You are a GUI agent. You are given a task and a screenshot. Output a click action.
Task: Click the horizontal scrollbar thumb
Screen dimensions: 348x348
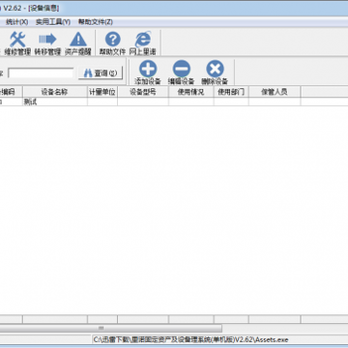[x=110, y=328]
